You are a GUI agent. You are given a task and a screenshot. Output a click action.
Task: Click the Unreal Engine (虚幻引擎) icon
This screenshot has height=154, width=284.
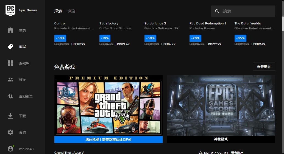[10, 96]
